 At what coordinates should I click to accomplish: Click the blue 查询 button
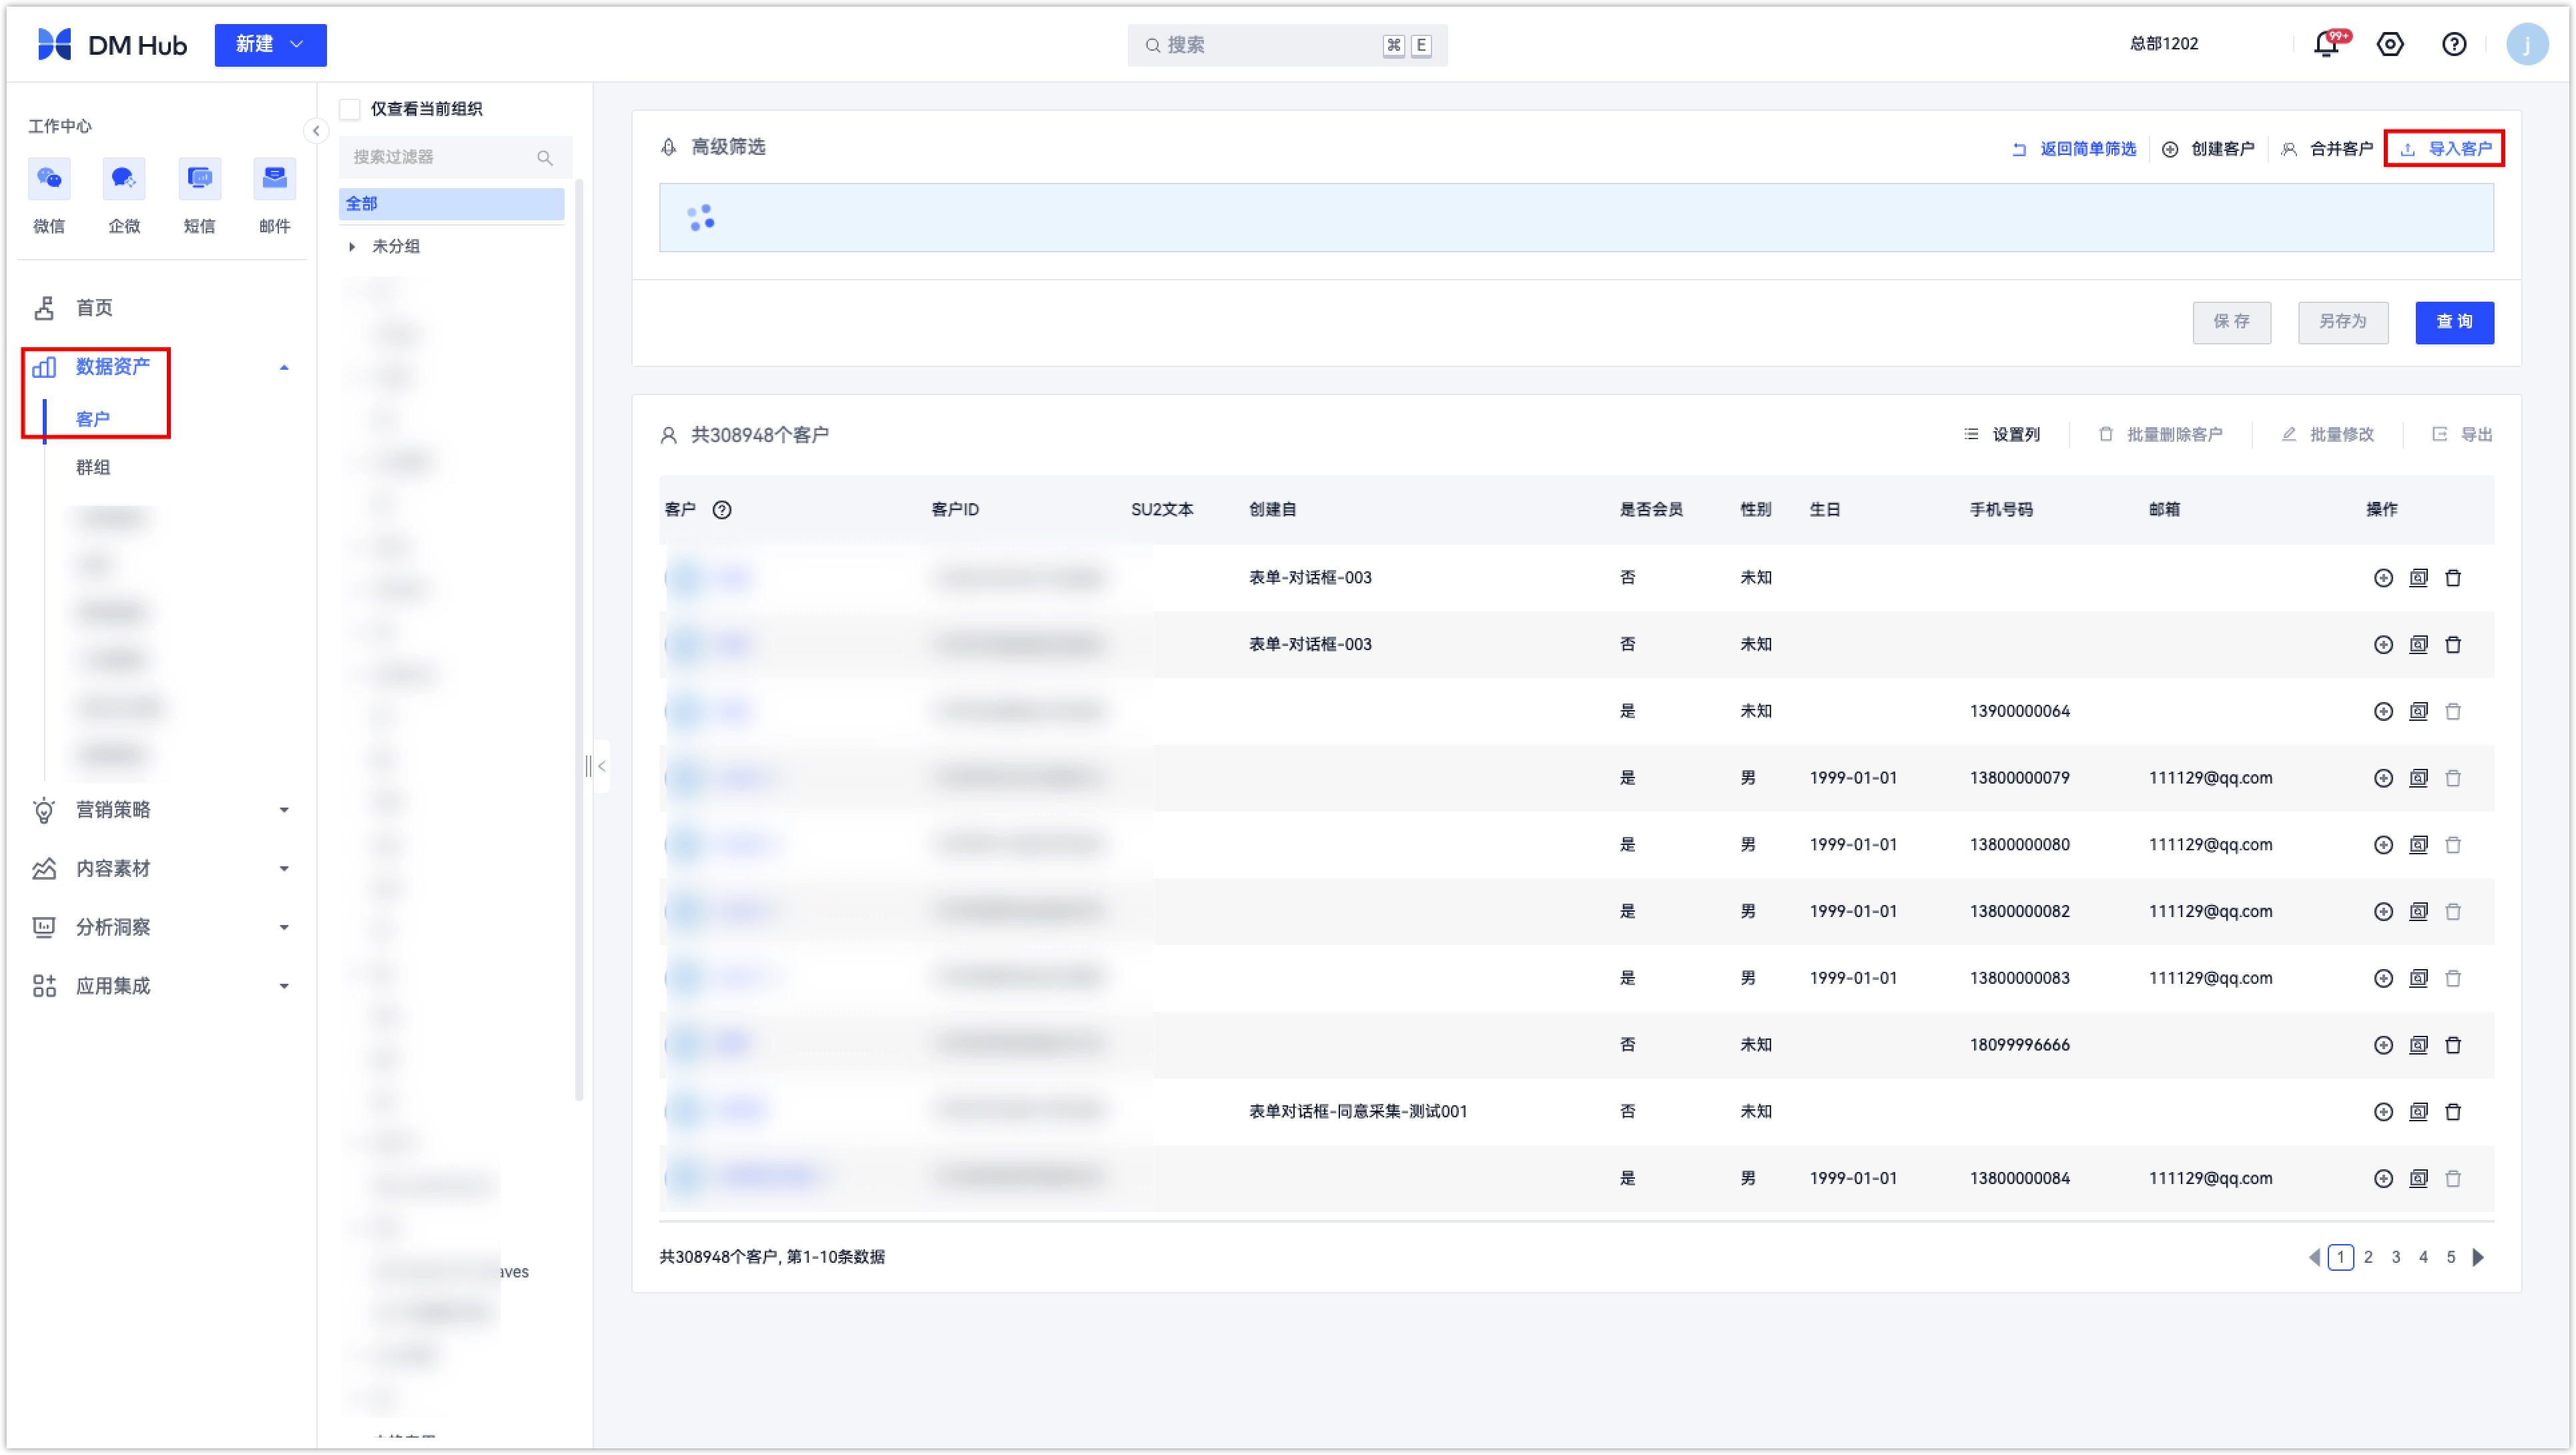(2454, 322)
